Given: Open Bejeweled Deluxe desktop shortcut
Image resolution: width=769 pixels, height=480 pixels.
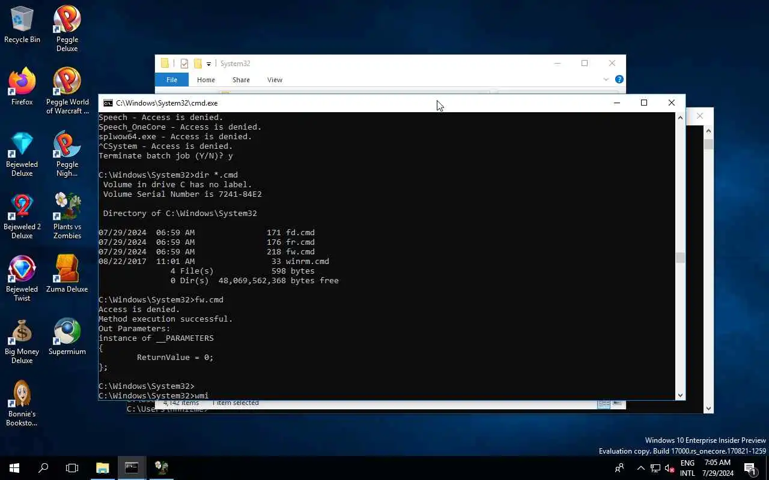Looking at the screenshot, I should [22, 154].
